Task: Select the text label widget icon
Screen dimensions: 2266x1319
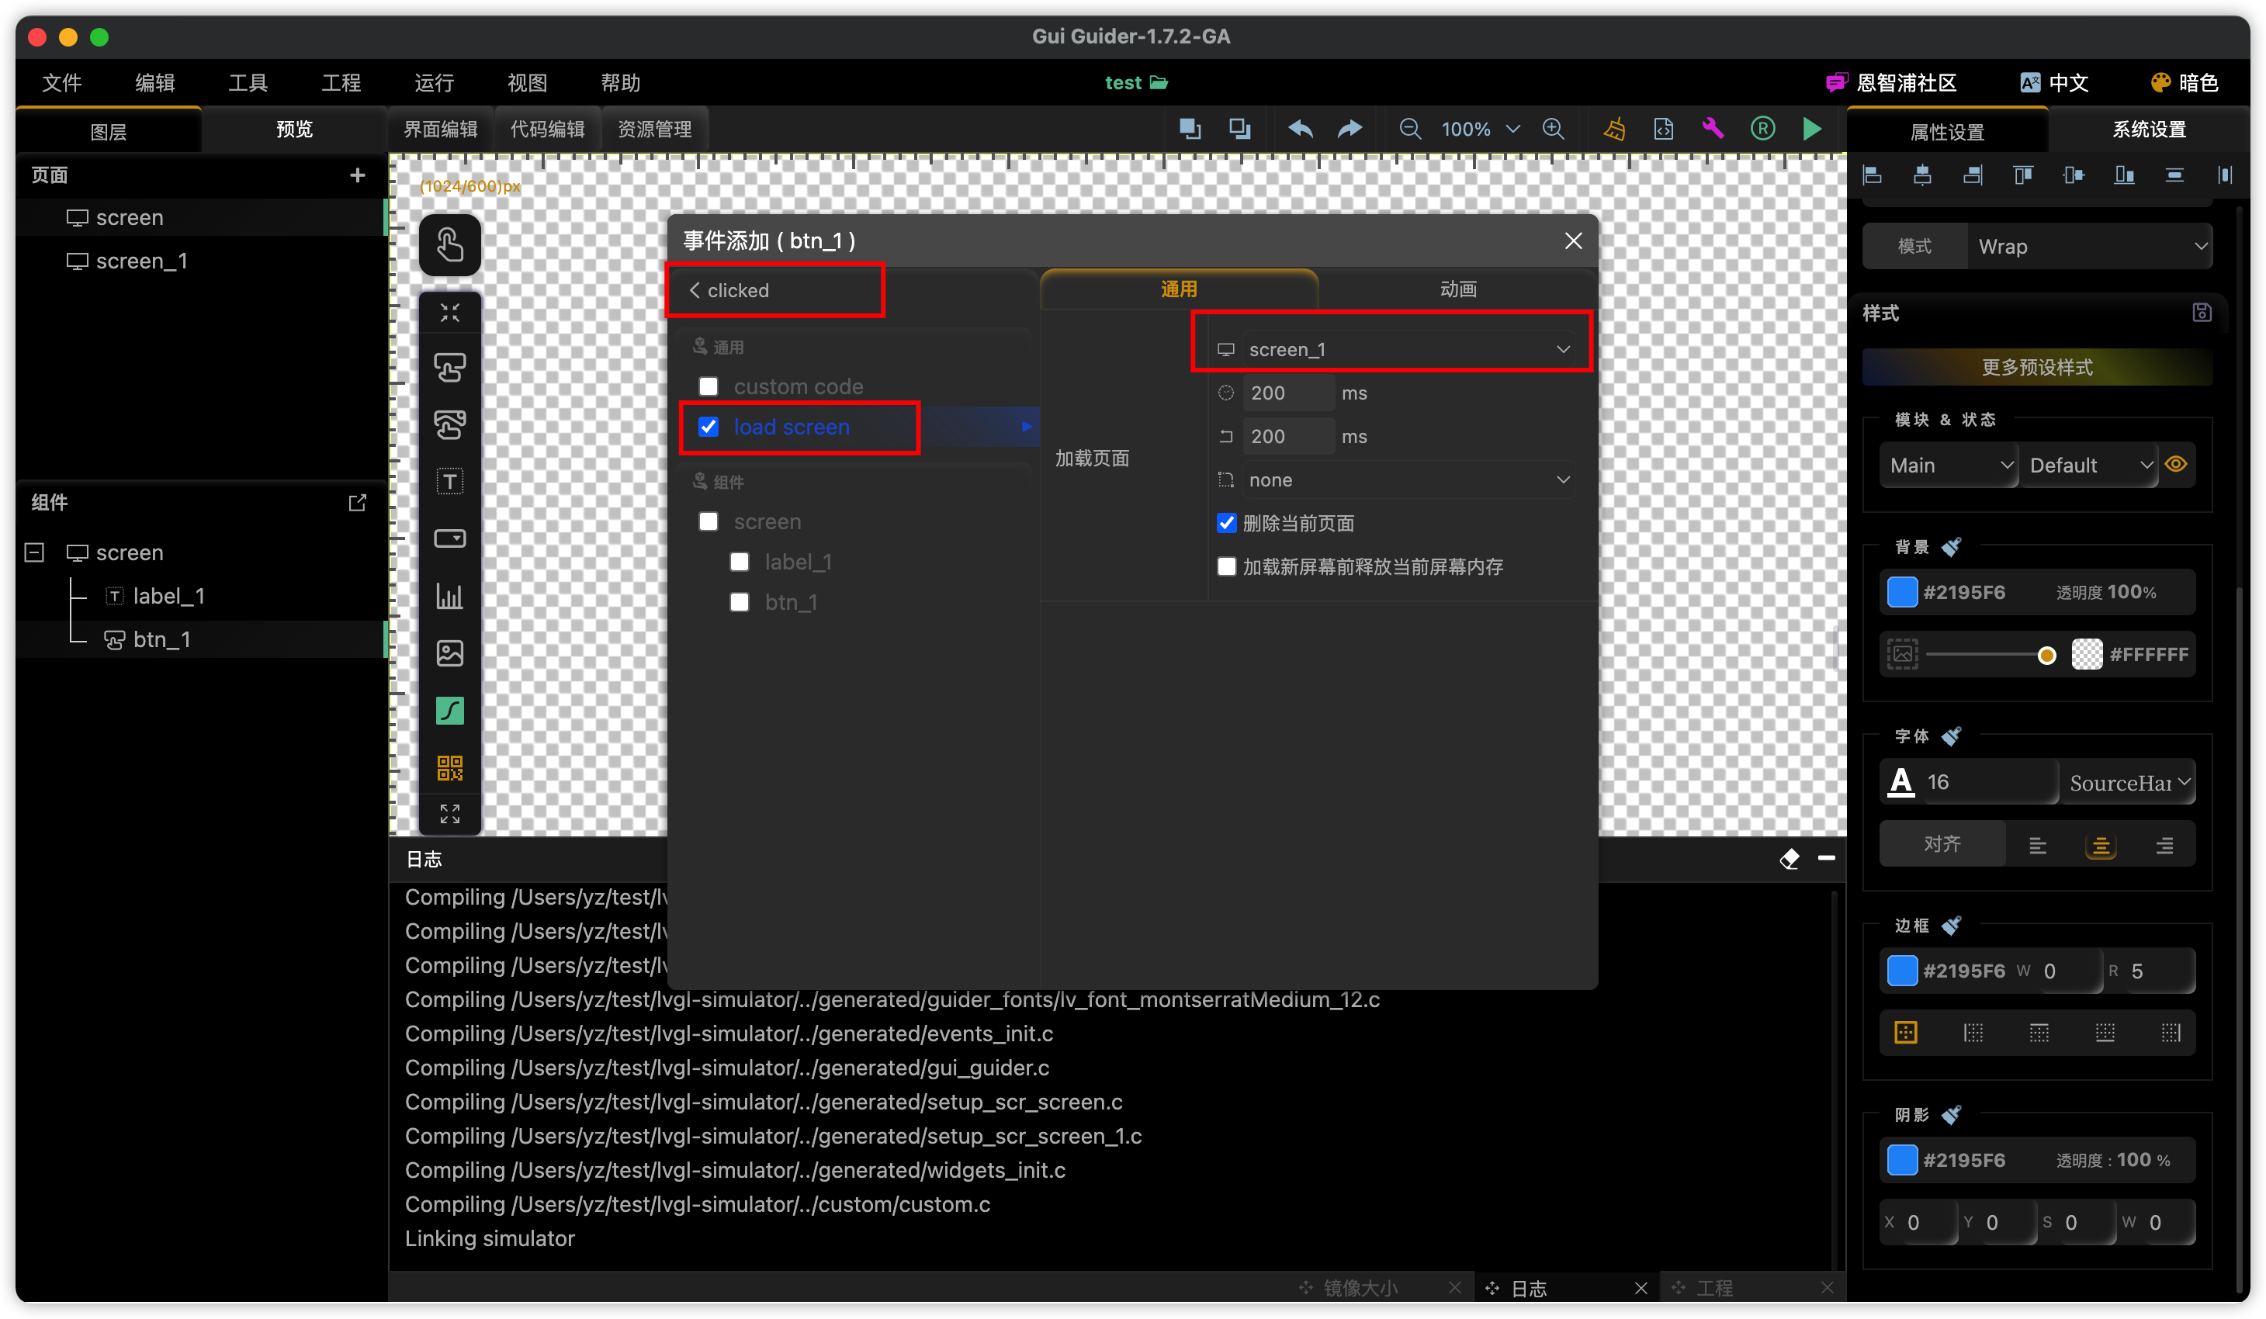Action: point(449,482)
